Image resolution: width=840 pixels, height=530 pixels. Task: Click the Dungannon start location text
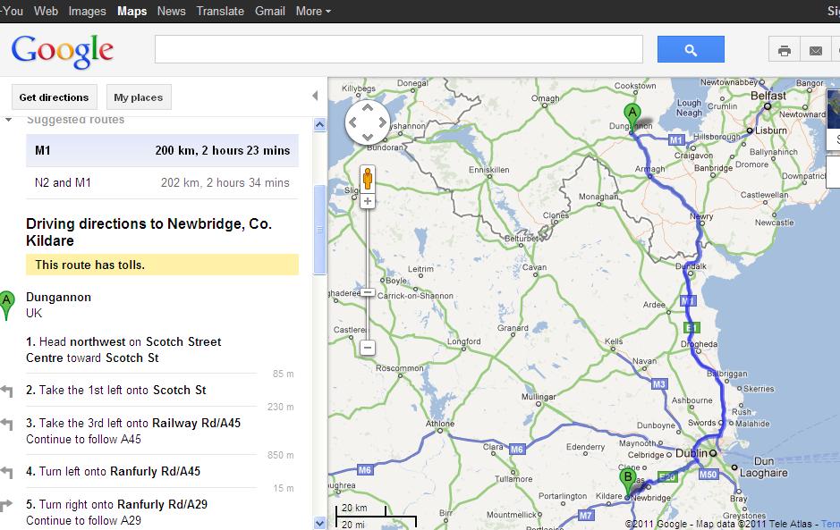[x=58, y=297]
